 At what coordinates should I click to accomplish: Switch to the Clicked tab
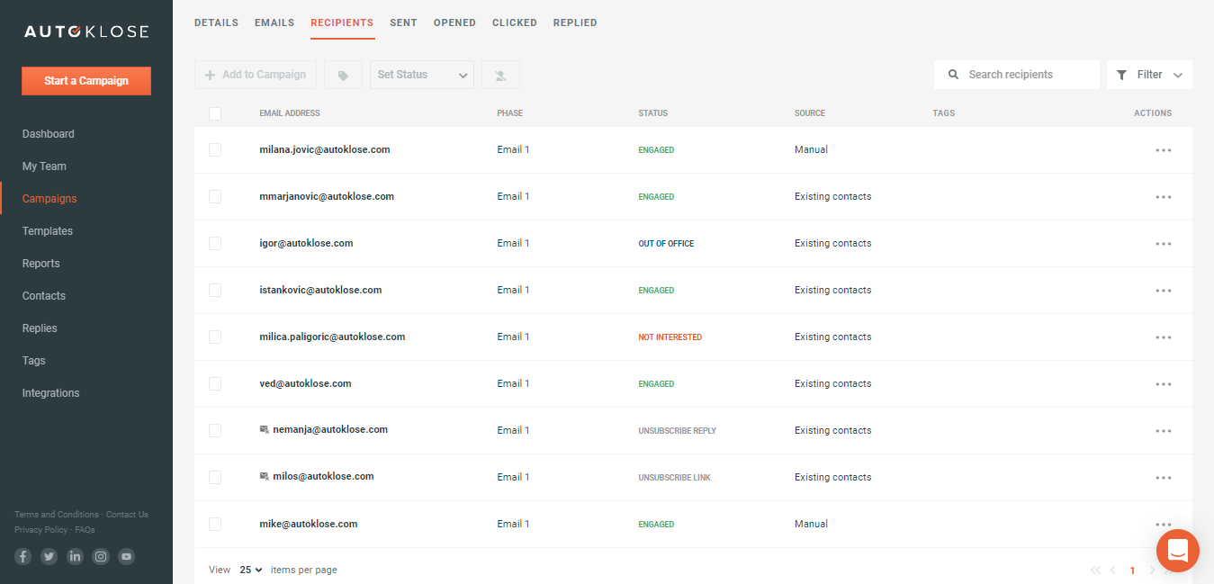(515, 22)
